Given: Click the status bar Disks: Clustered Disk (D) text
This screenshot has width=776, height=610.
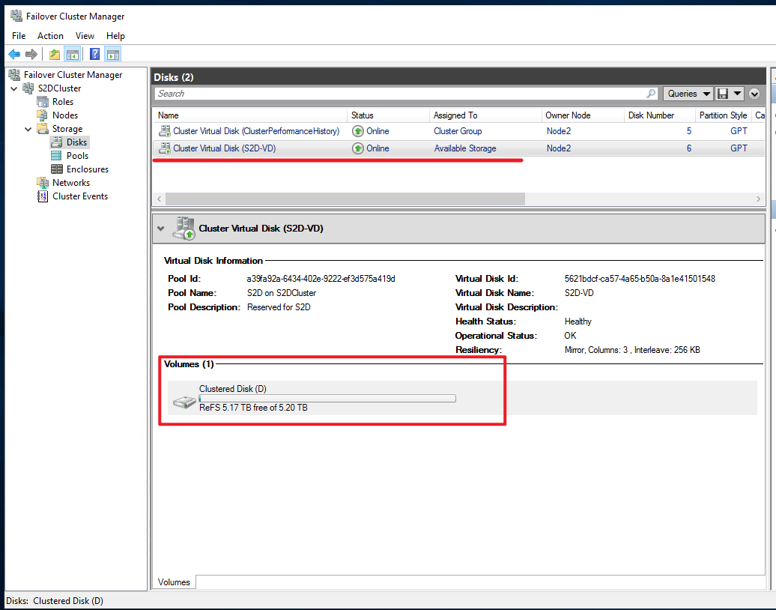Looking at the screenshot, I should pos(55,601).
